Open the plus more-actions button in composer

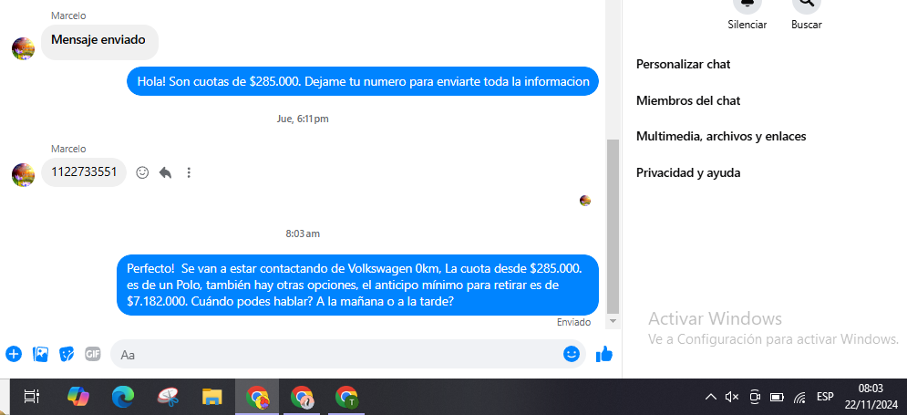pos(14,354)
